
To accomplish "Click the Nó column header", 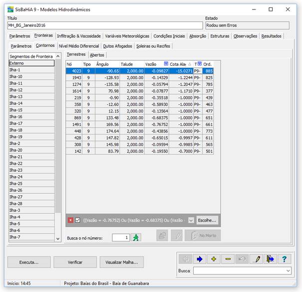I will pyautogui.click(x=74, y=64).
